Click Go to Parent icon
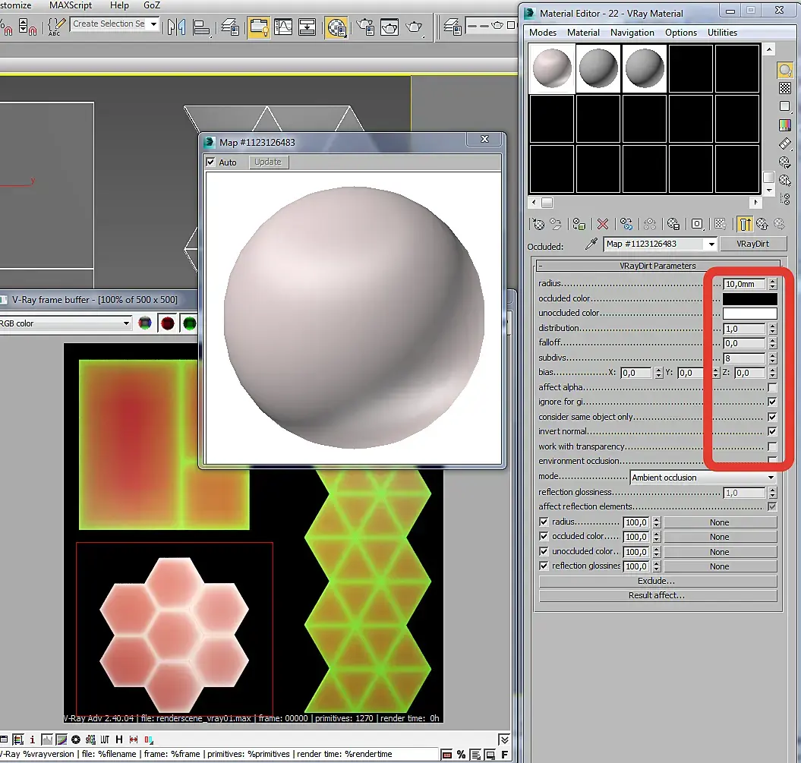The image size is (801, 763). (762, 224)
